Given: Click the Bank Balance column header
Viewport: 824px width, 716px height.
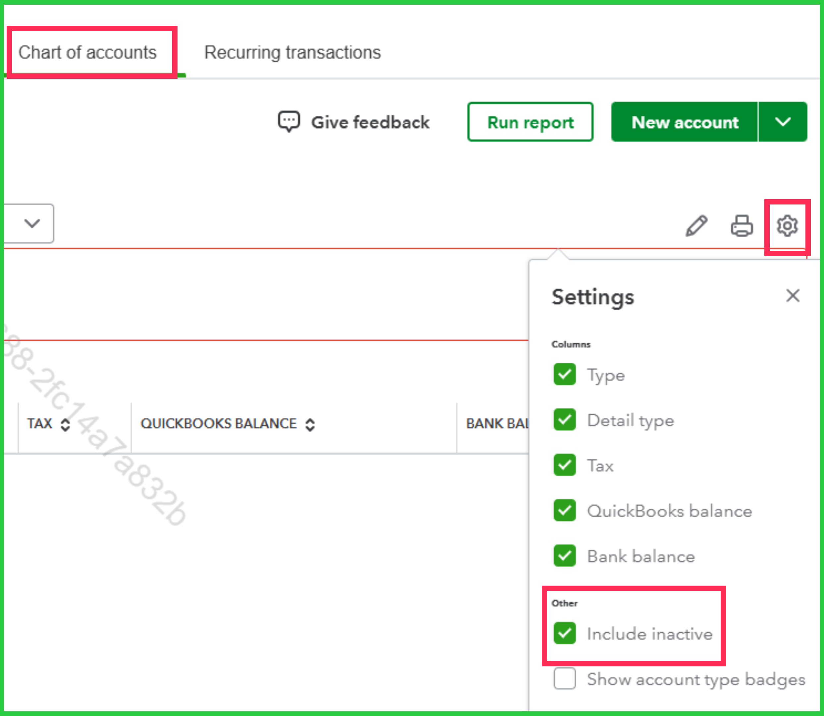Looking at the screenshot, I should click(497, 424).
